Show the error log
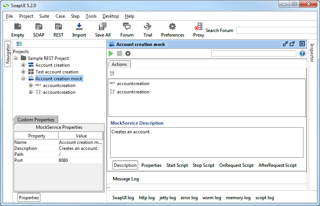Image resolution: width=320 pixels, height=206 pixels. [189, 198]
